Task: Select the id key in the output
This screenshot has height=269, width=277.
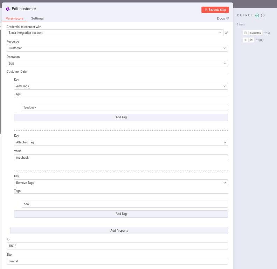Action: pyautogui.click(x=251, y=40)
